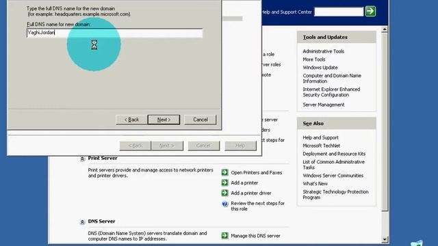Click the Help and Support Center search box
Viewport: 438px width, 246px height.
pyautogui.click(x=339, y=12)
